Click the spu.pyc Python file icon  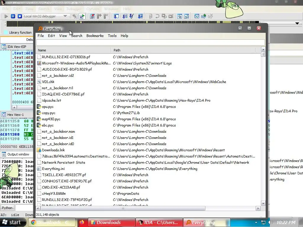[x=39, y=106]
